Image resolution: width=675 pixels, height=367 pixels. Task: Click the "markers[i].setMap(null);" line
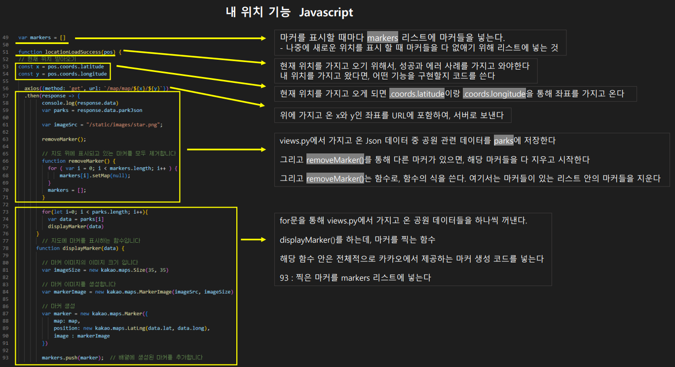[95, 176]
